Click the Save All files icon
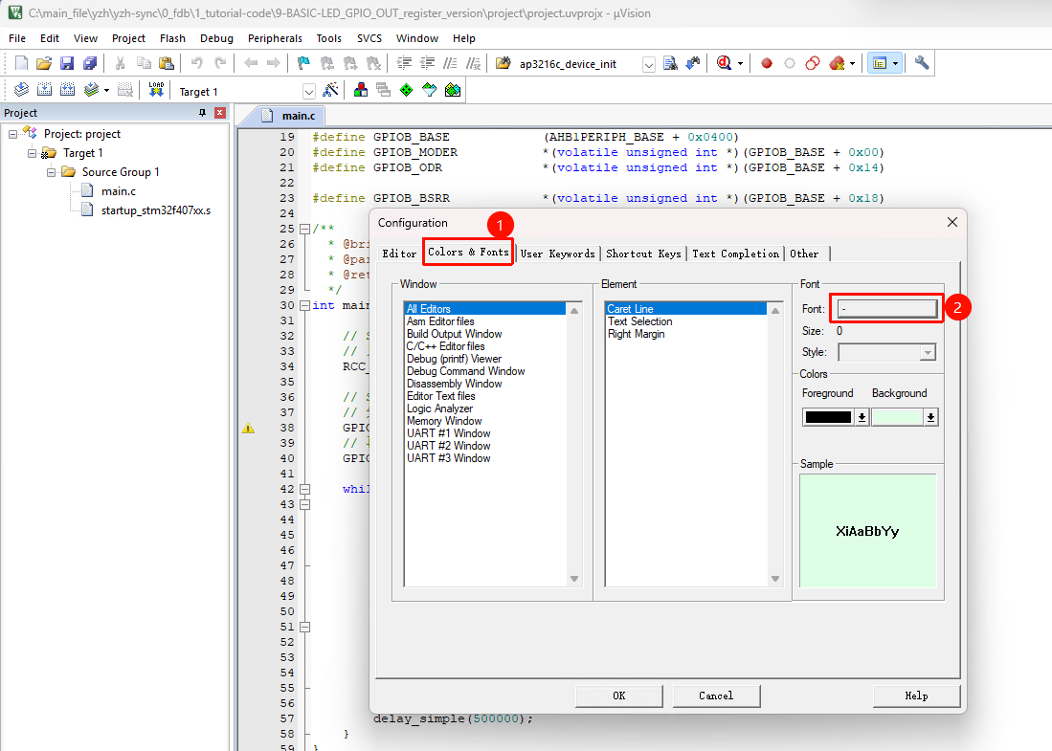 point(90,63)
